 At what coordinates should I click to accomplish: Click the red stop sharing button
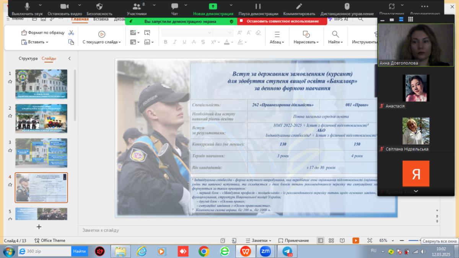(282, 21)
